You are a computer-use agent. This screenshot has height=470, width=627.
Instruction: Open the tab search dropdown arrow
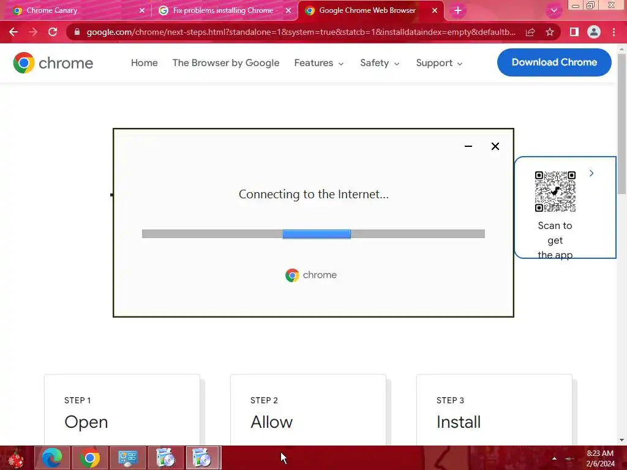point(554,10)
